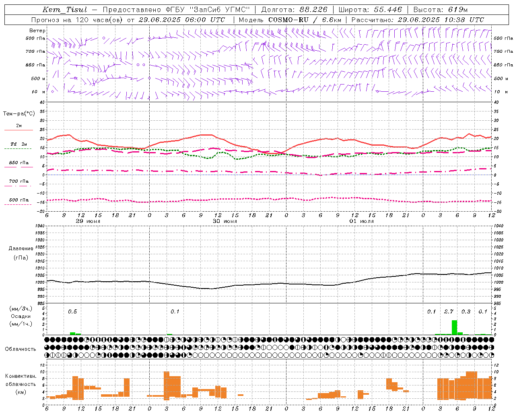Click 'Прогноз на 120 часа(ов)' forecast start text
Viewport: 515px width, 412px height.
77,20
